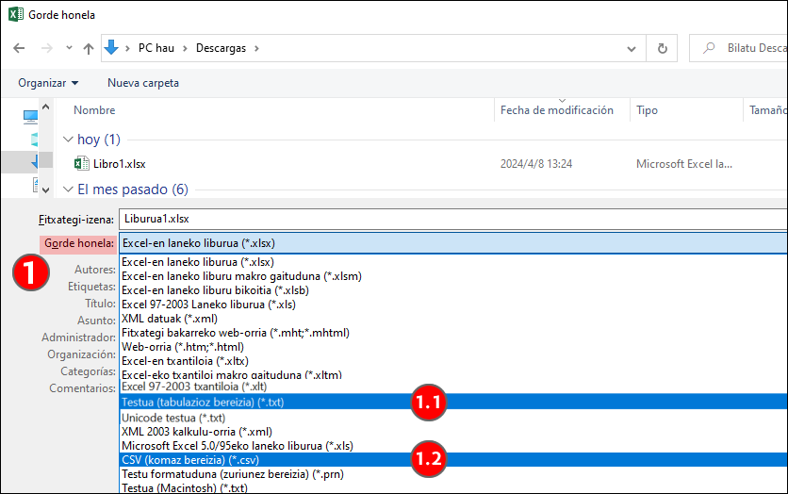This screenshot has height=494, width=788.
Task: Click the Up one level arrow
Action: [89, 48]
